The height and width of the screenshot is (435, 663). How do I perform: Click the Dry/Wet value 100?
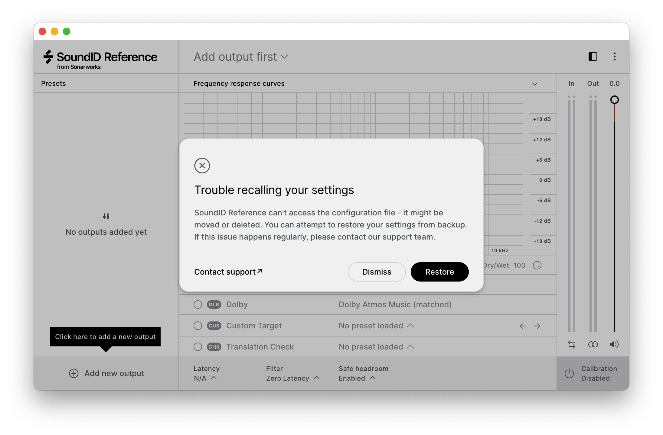(x=519, y=265)
